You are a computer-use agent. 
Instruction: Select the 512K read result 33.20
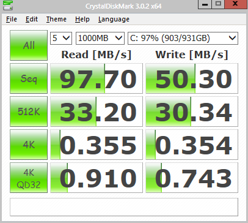(x=97, y=112)
